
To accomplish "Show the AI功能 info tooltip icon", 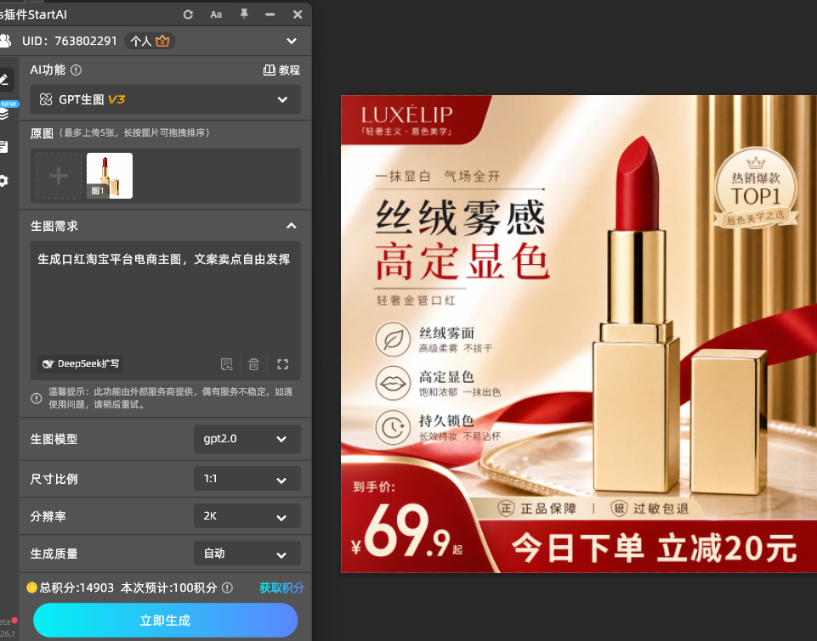I will tap(76, 70).
